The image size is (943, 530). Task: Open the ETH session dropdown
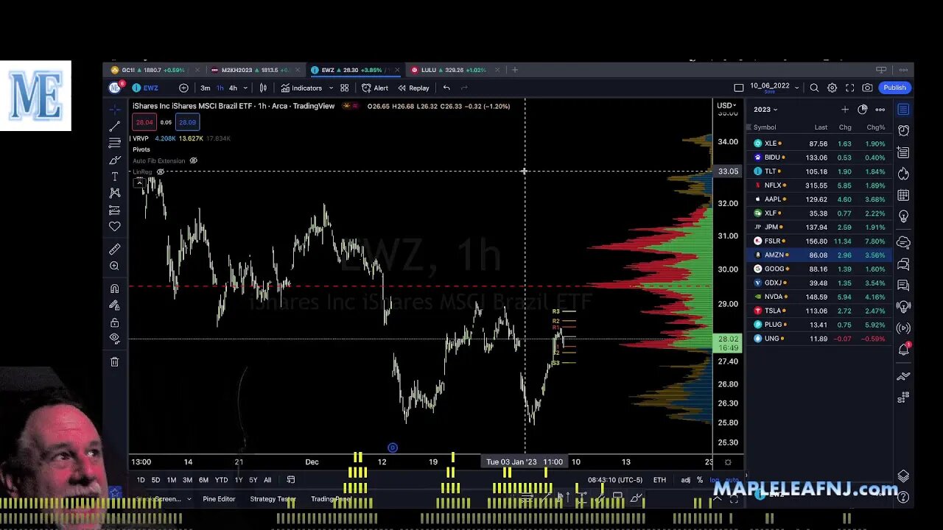point(659,480)
